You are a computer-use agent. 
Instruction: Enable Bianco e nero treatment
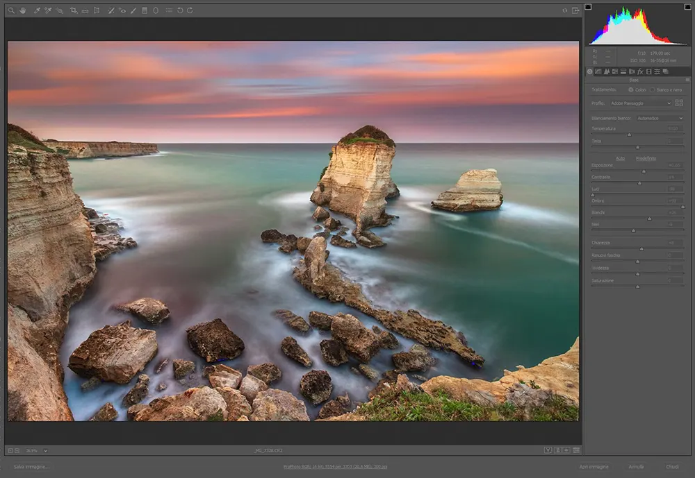pos(653,89)
